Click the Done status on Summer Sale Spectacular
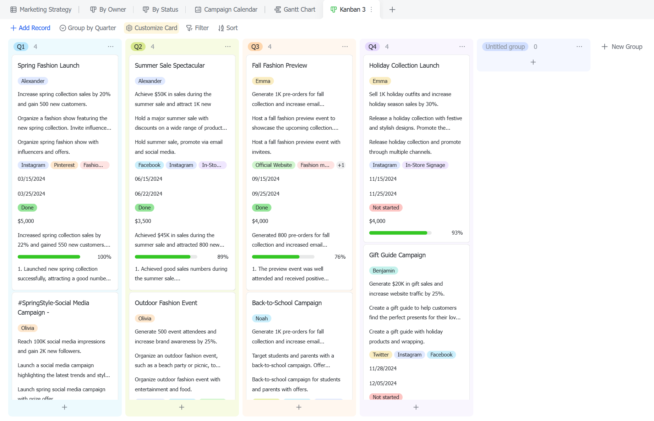The image size is (654, 421). pos(145,208)
